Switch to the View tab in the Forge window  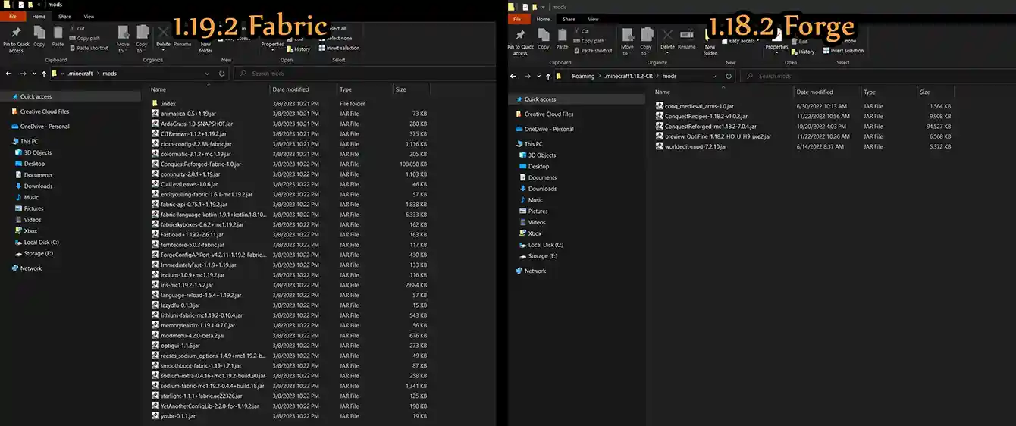593,19
